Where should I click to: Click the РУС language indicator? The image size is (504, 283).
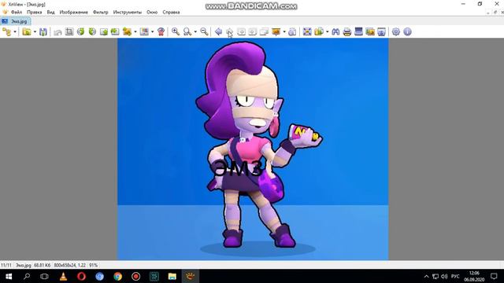click(455, 276)
